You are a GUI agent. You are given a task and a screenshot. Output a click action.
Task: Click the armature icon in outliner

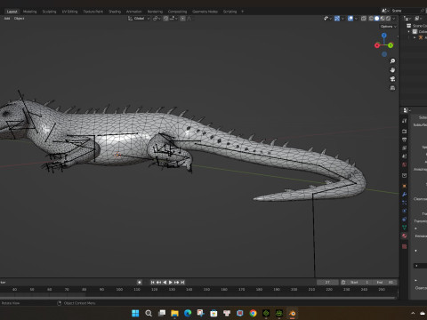[421, 37]
